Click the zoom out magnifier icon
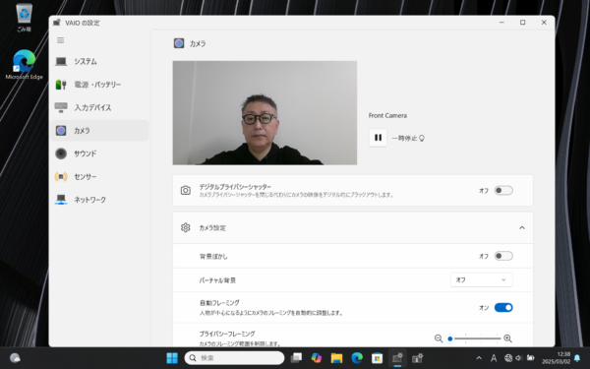 [x=439, y=338]
